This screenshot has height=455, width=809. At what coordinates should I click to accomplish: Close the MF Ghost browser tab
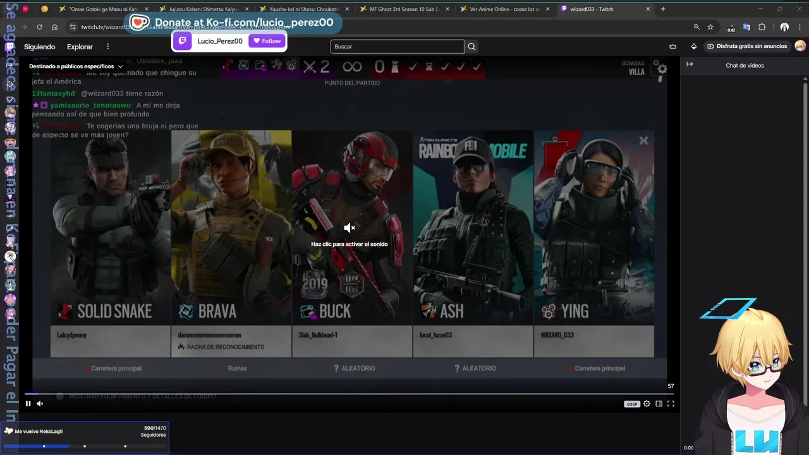tap(447, 9)
